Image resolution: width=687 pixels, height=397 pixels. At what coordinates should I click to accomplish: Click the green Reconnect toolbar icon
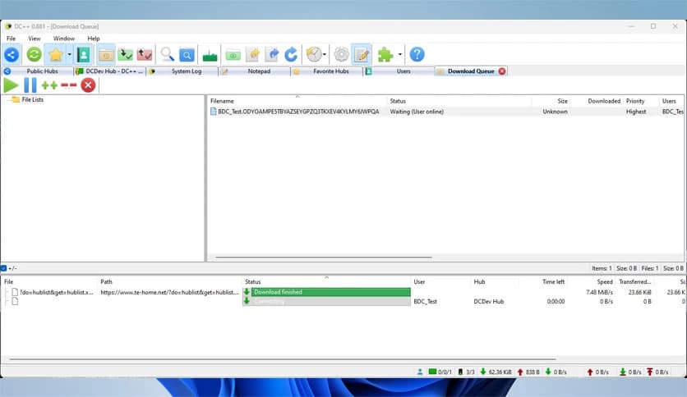(34, 55)
